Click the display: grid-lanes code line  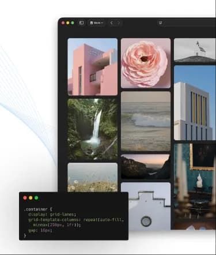tap(52, 215)
